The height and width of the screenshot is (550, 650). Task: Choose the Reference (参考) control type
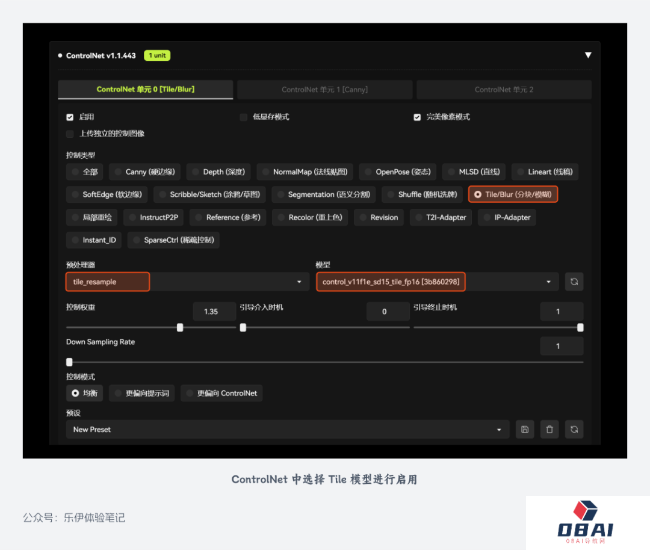[227, 217]
